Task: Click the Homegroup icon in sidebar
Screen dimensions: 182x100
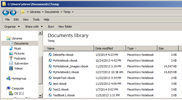Action: coord(8,78)
